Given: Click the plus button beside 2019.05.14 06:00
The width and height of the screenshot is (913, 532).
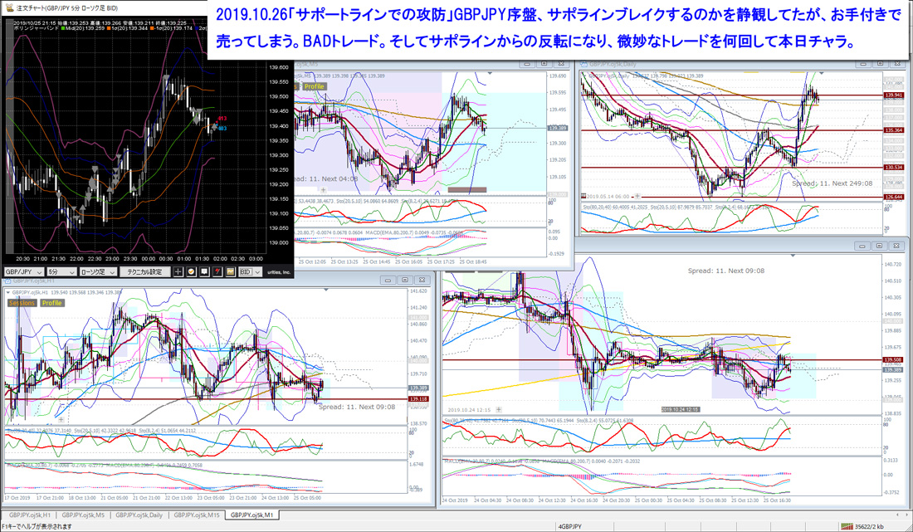Looking at the screenshot, I should tap(637, 196).
